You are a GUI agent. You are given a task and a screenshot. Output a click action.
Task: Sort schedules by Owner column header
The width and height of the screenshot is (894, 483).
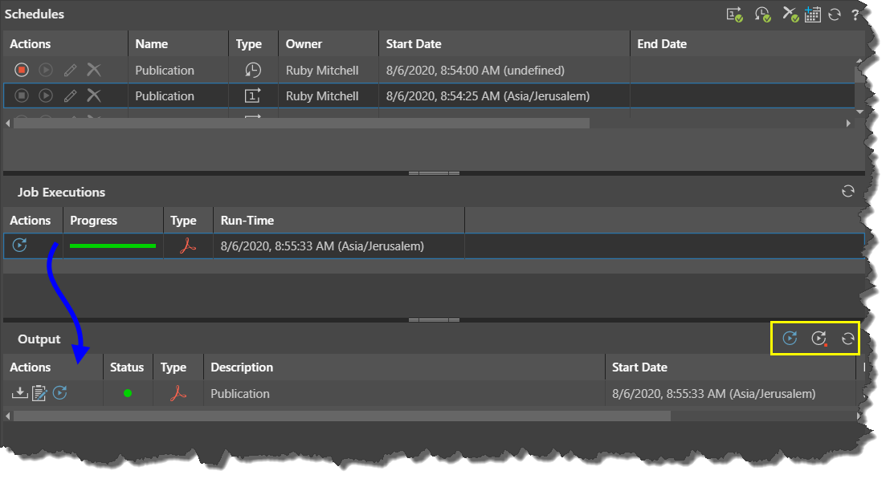(304, 44)
